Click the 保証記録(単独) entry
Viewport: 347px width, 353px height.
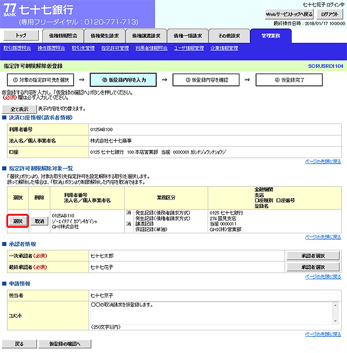(x=152, y=230)
